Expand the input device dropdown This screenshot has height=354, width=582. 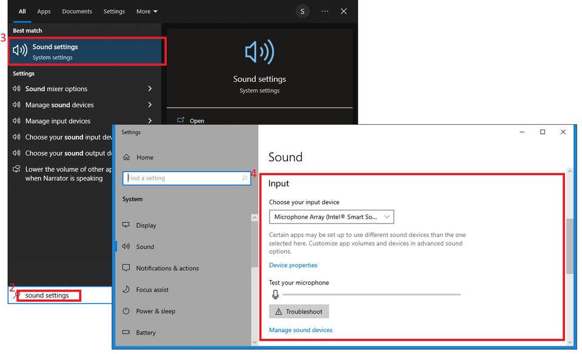click(x=332, y=216)
